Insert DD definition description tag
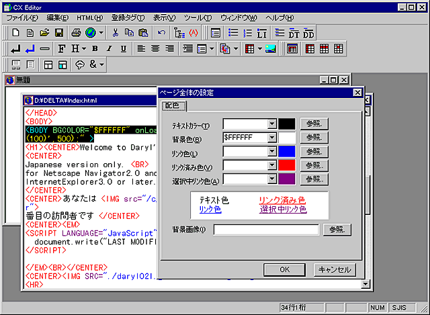Screen dimensions: 430x315 coord(308,33)
